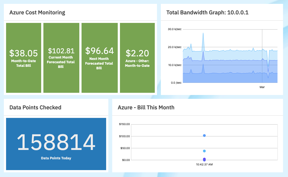Click the purple data point near $0.00
Image resolution: width=288 pixels, height=177 pixels.
(x=204, y=159)
